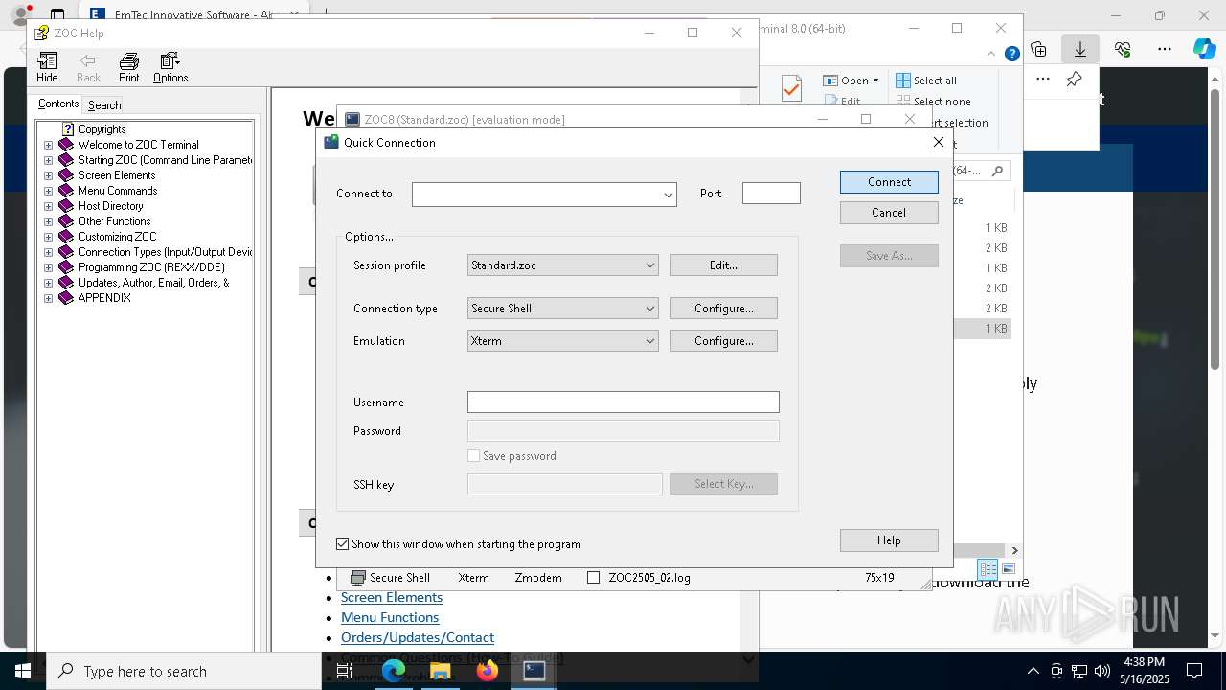Click the Secure Shell status bar icon
This screenshot has width=1226, height=690.
coord(358,578)
